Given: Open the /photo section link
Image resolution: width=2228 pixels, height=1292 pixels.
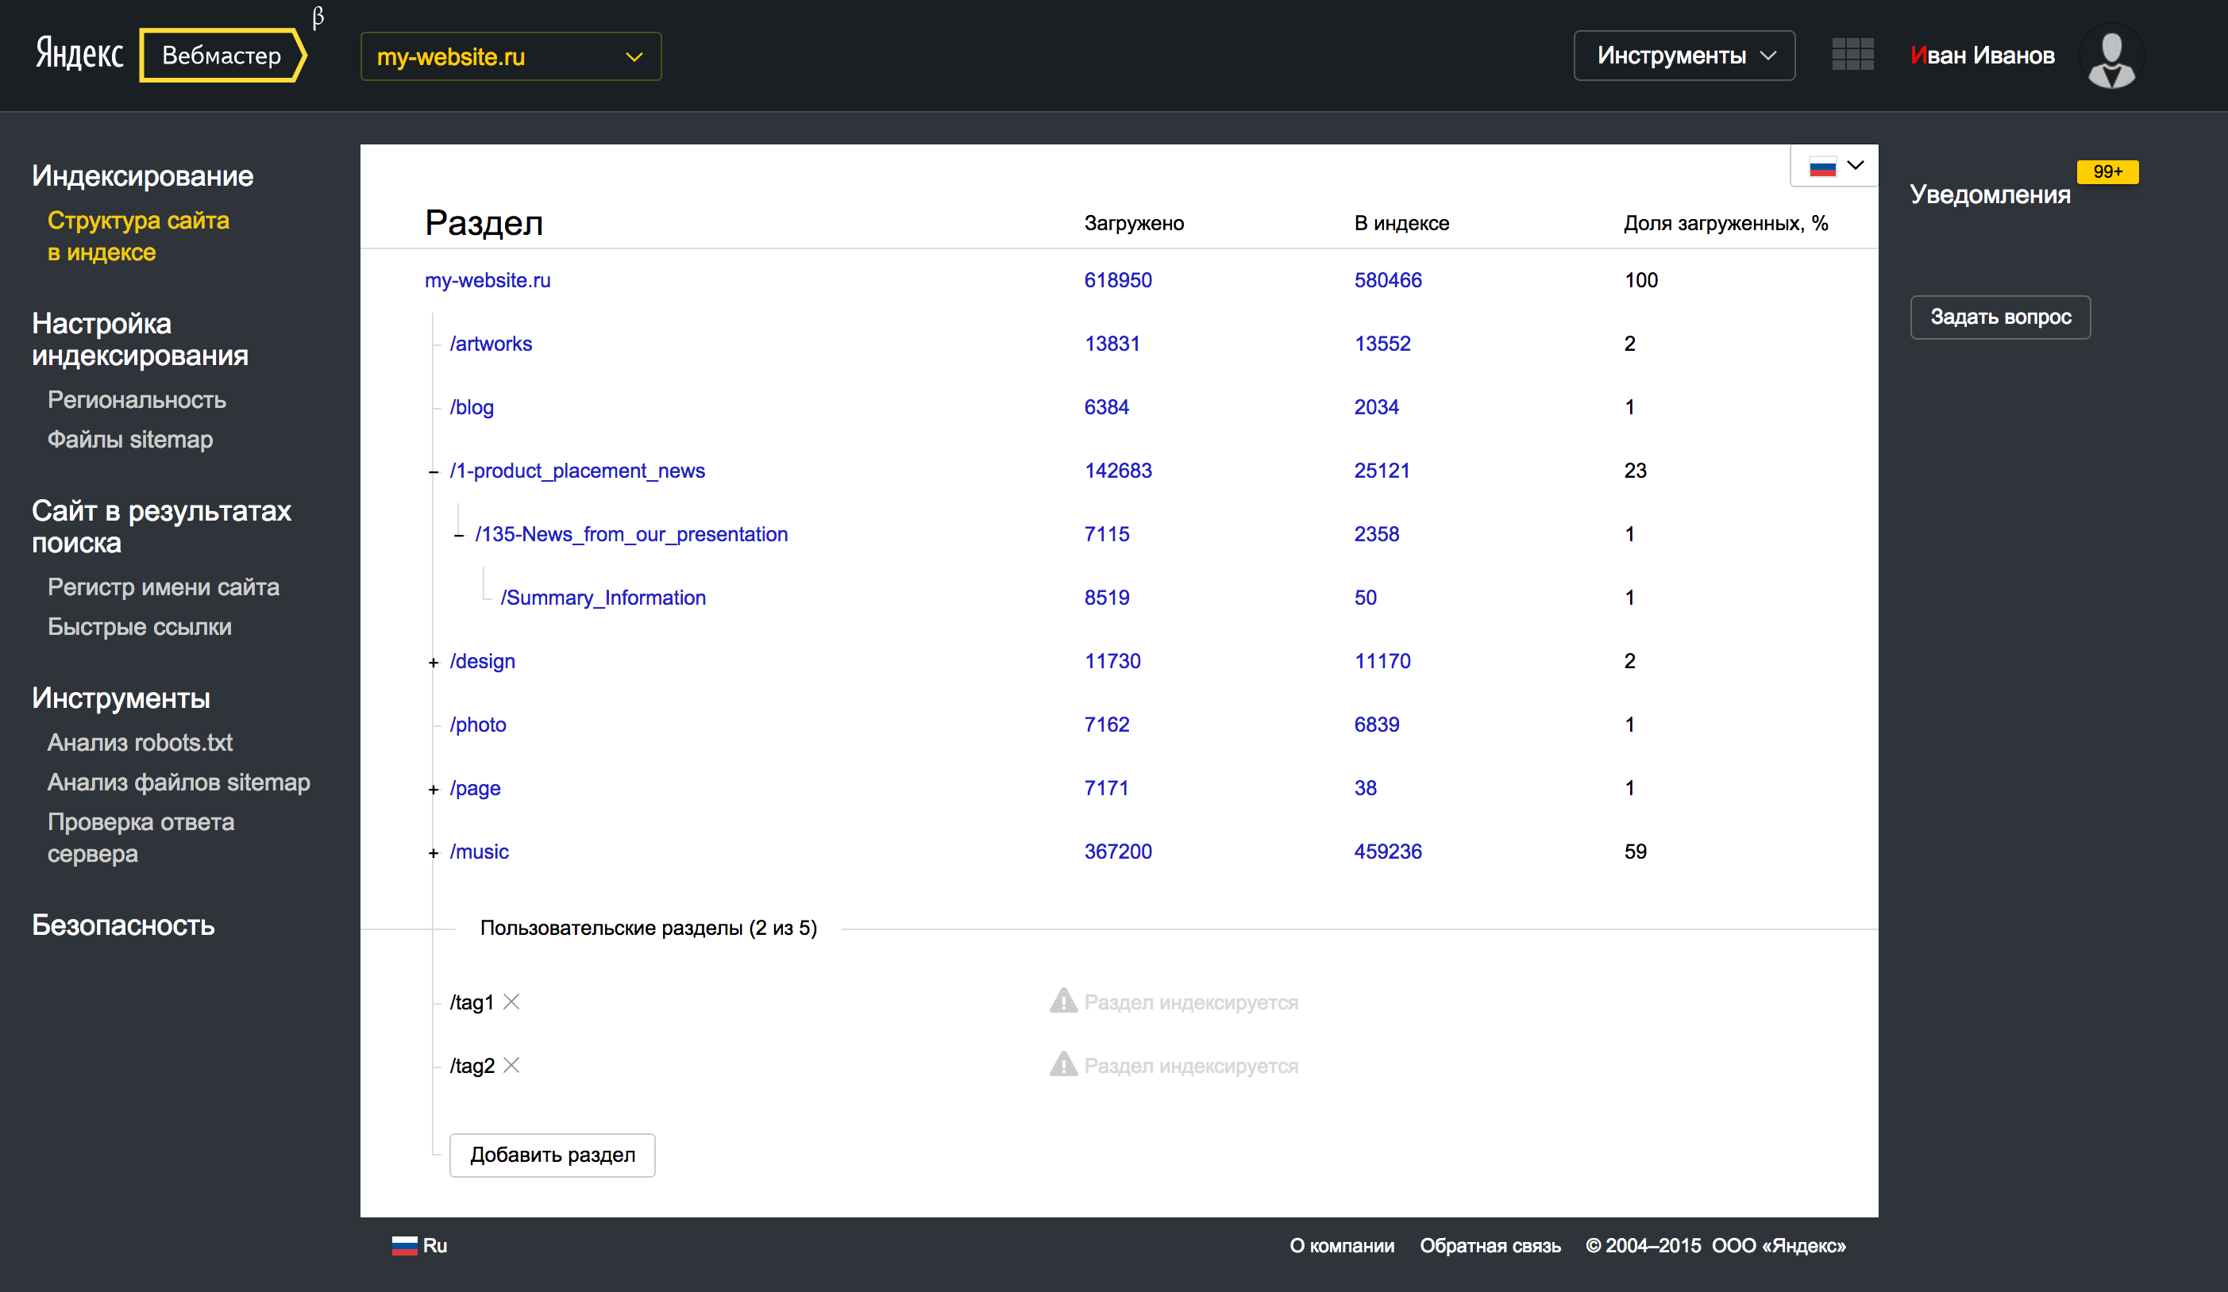Looking at the screenshot, I should (477, 725).
